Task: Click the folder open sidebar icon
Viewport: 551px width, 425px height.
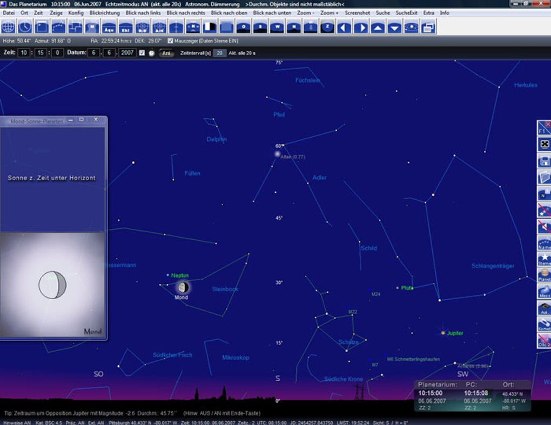Action: coord(544,177)
